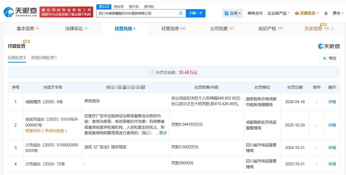This screenshot has width=346, height=175.
Task: Click the Excel export icon on the 导出 button
Action: 325,58
